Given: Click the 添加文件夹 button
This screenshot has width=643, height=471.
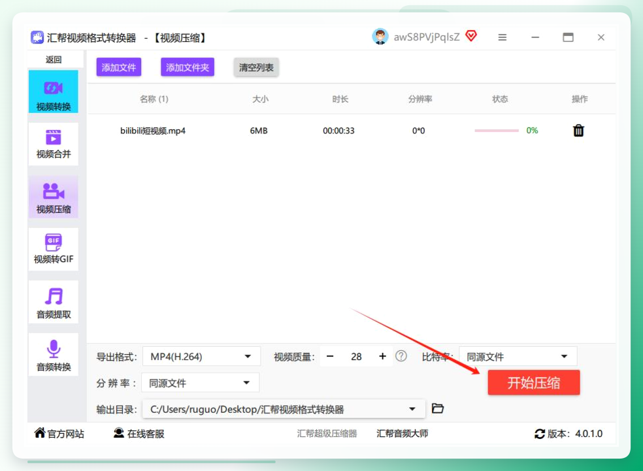Looking at the screenshot, I should pos(188,67).
